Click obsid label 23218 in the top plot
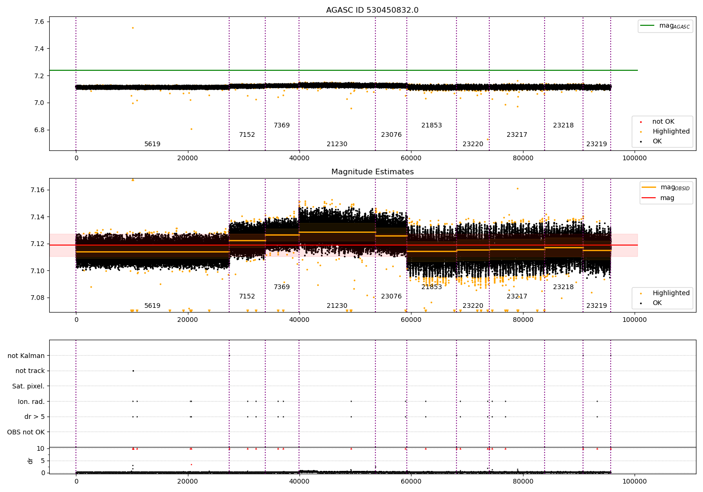The image size is (703, 492). click(x=563, y=126)
